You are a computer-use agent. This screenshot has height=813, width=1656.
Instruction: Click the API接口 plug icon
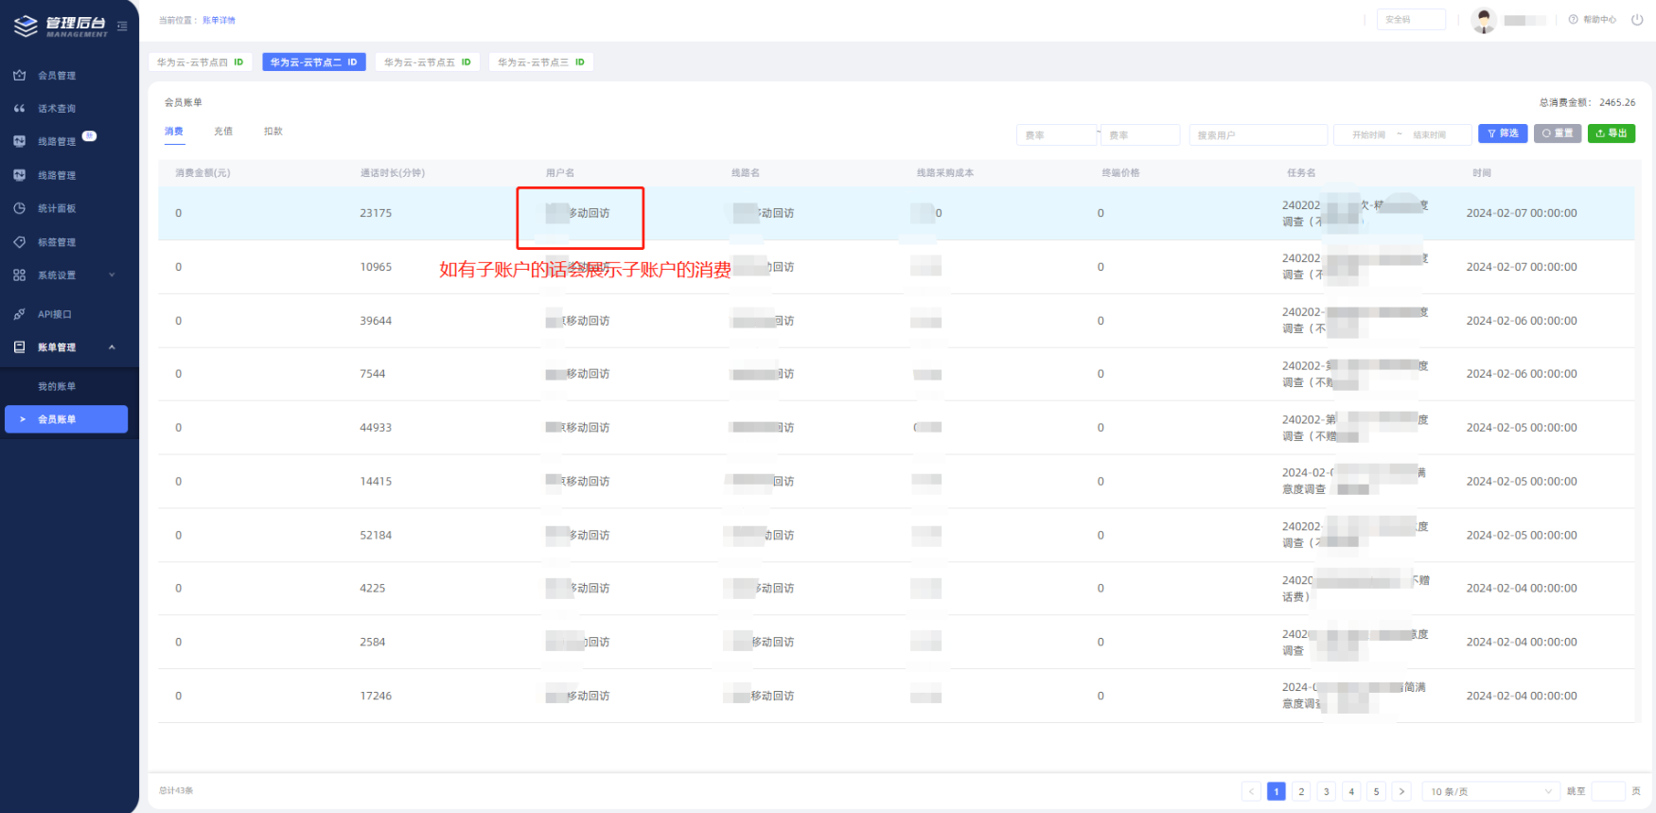coord(19,314)
